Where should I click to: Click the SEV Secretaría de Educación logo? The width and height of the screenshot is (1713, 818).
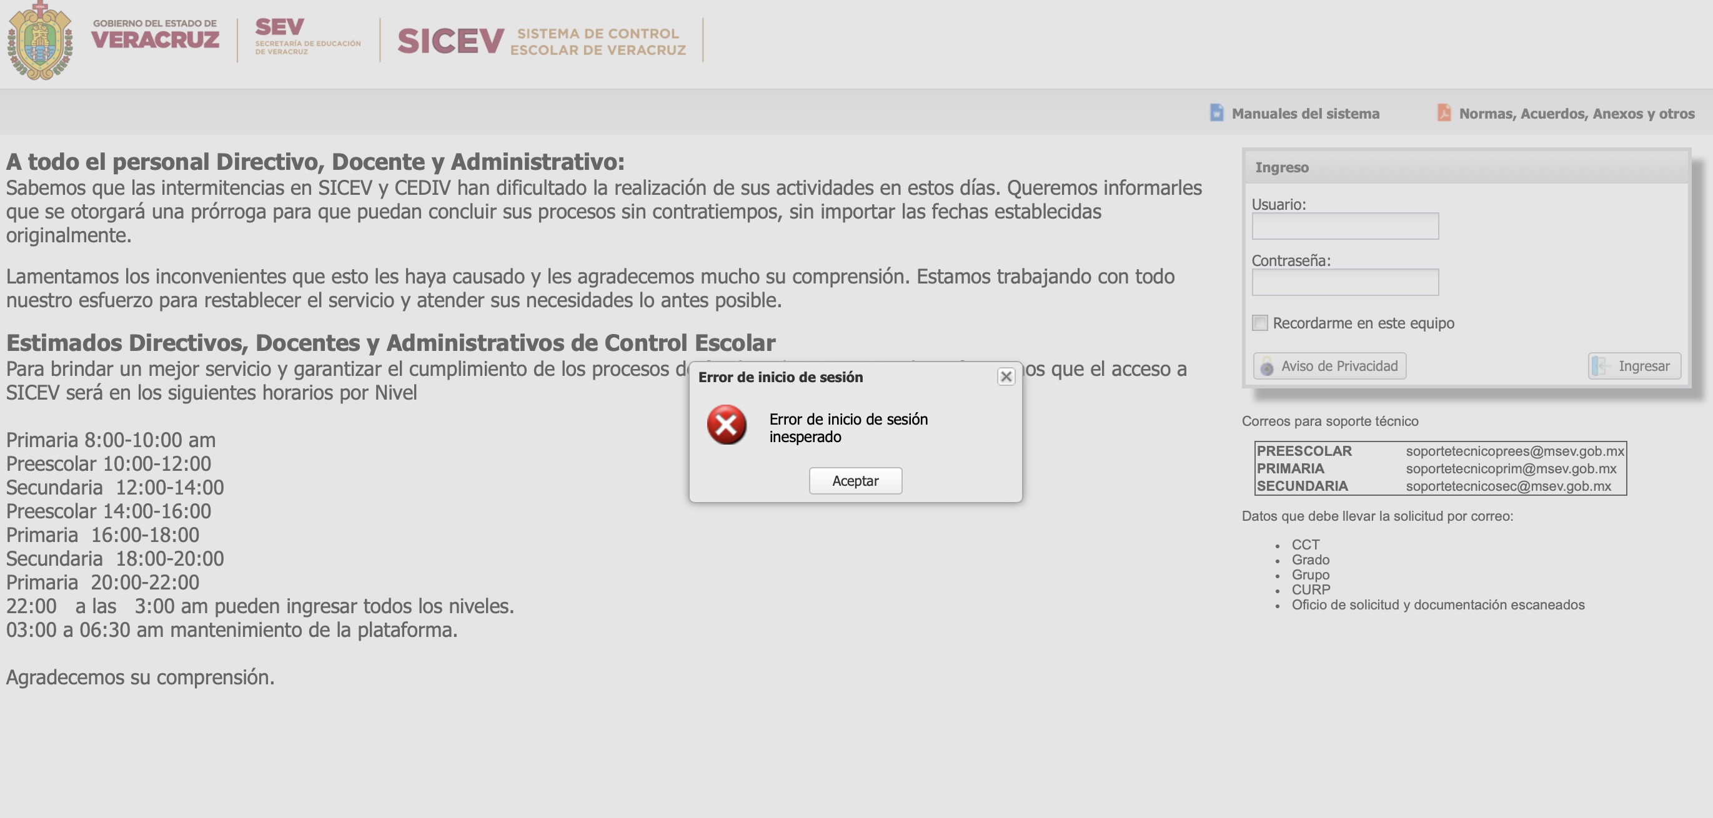coord(307,37)
